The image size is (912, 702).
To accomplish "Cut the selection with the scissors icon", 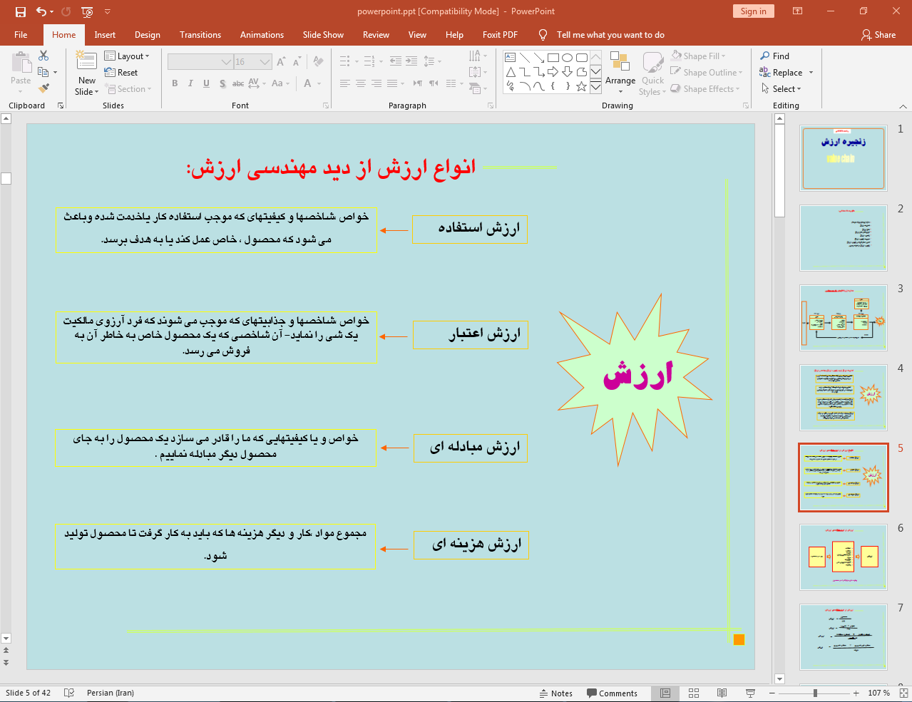I will [43, 56].
